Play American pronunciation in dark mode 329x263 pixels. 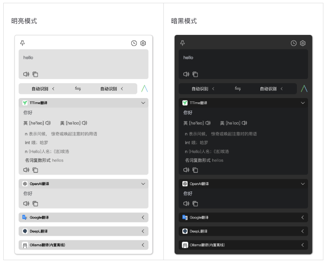(244, 123)
